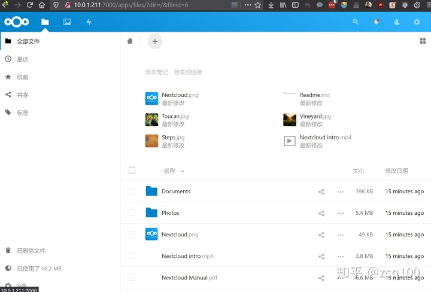Sort by 修改日期 modified column
The height and width of the screenshot is (292, 431).
396,171
